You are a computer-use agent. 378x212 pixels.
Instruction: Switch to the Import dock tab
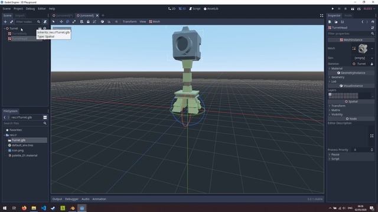point(19,15)
